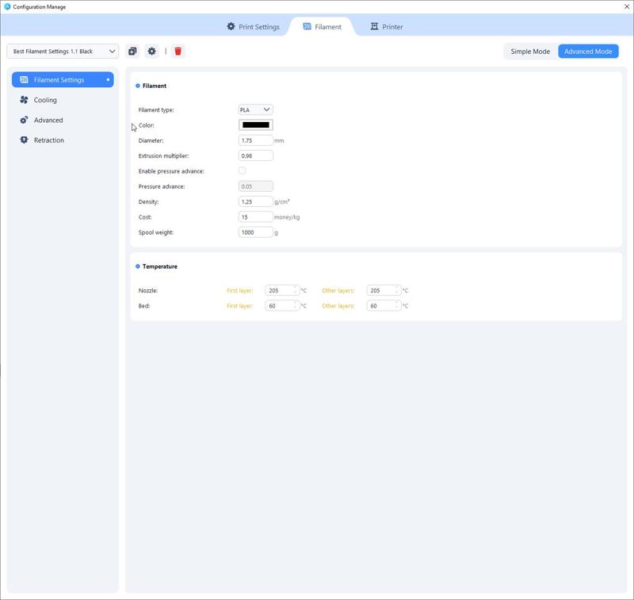Click the Spool weight input field
Screen dimensions: 634x600
255,232
